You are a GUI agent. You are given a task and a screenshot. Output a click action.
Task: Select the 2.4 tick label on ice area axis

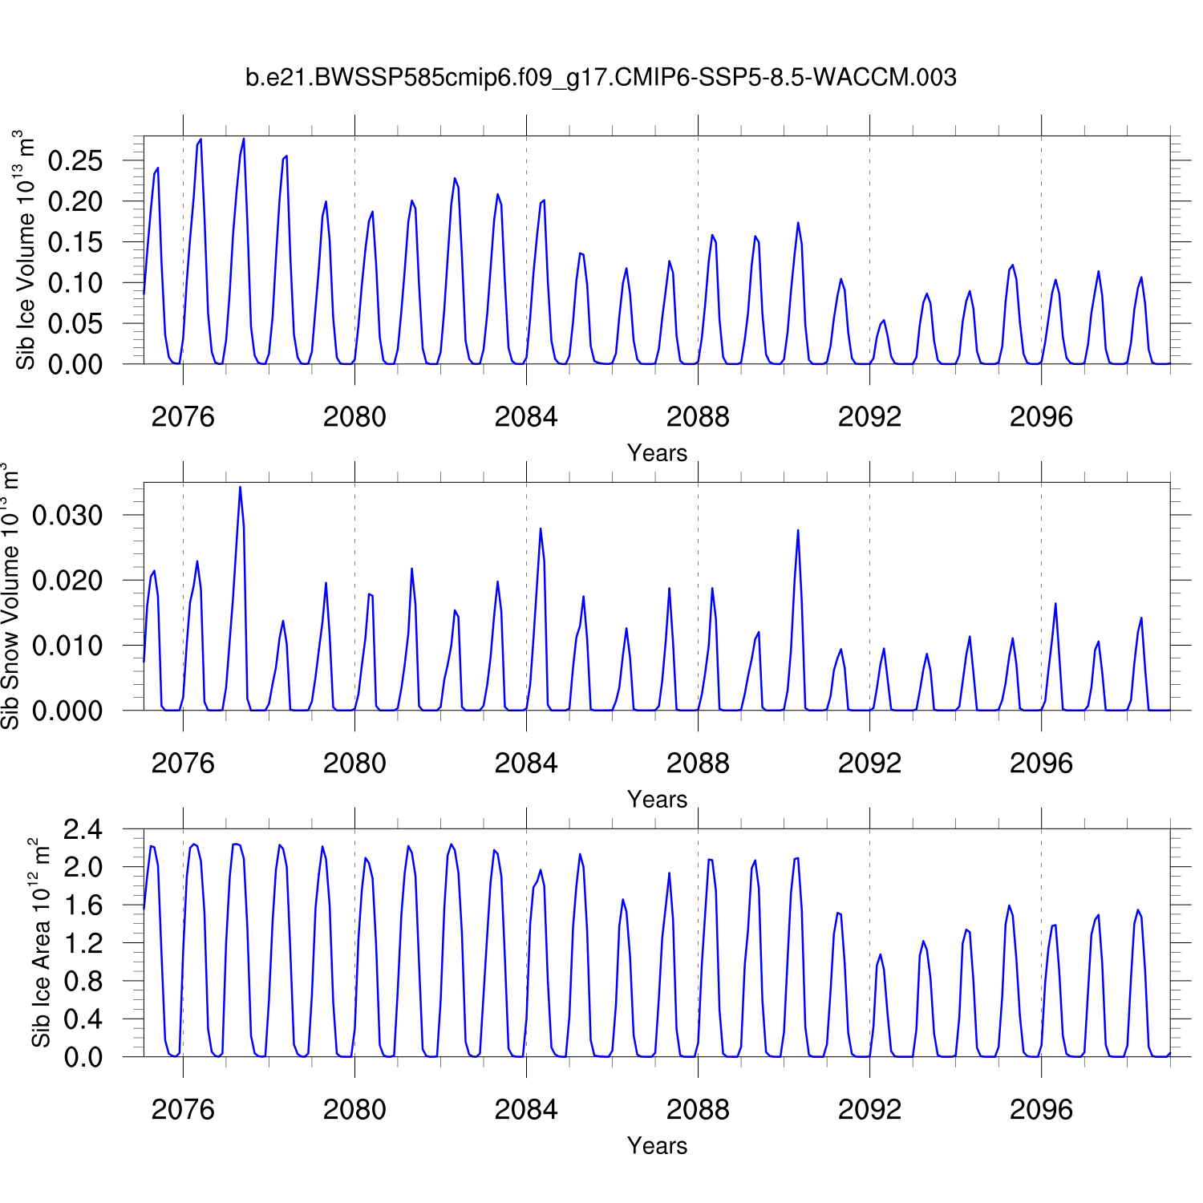point(83,829)
